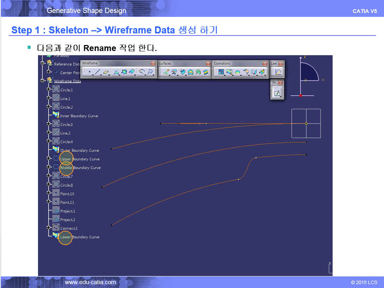Viewport: 384px width, 288px height.
Task: Activate the Join tool in Operations toolbar
Action: point(221,72)
